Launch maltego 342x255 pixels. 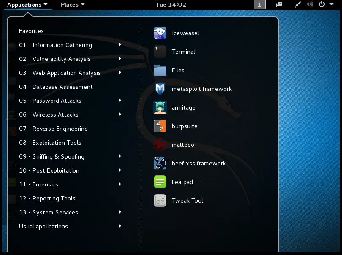pyautogui.click(x=182, y=145)
